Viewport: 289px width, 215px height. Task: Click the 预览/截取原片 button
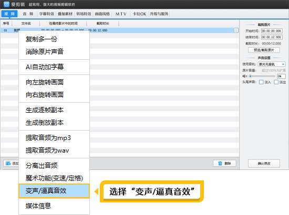(x=264, y=50)
